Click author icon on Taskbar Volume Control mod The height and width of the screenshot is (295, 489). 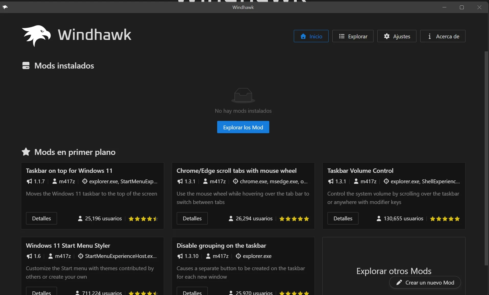(356, 181)
